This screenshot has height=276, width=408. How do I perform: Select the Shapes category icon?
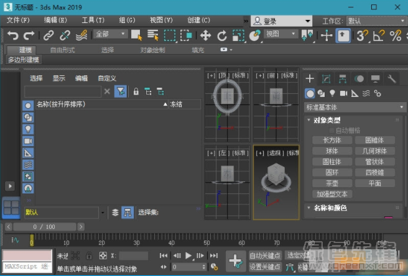321,93
